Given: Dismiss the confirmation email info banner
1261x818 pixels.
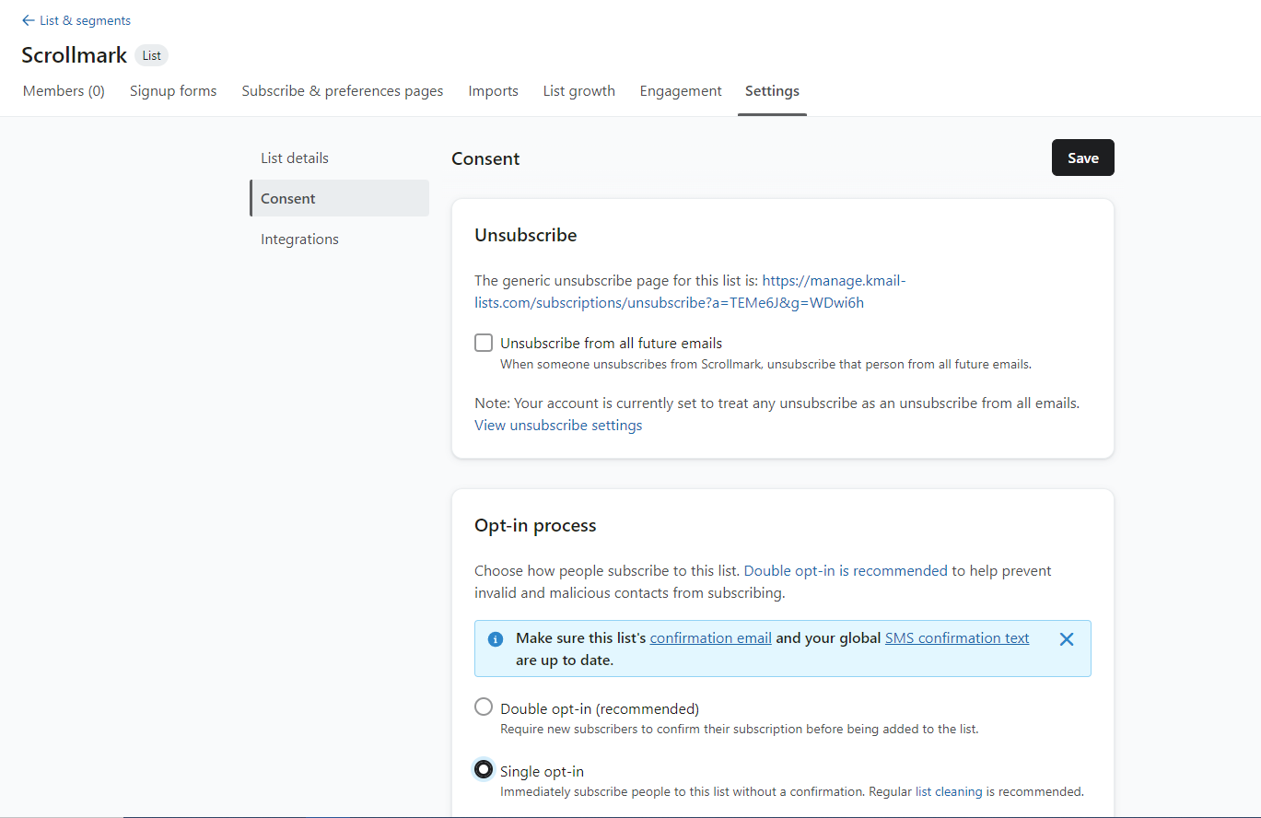Looking at the screenshot, I should pyautogui.click(x=1066, y=639).
